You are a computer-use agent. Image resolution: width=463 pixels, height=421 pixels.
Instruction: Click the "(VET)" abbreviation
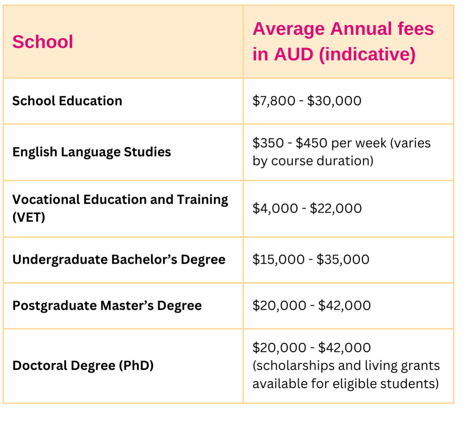click(x=29, y=217)
